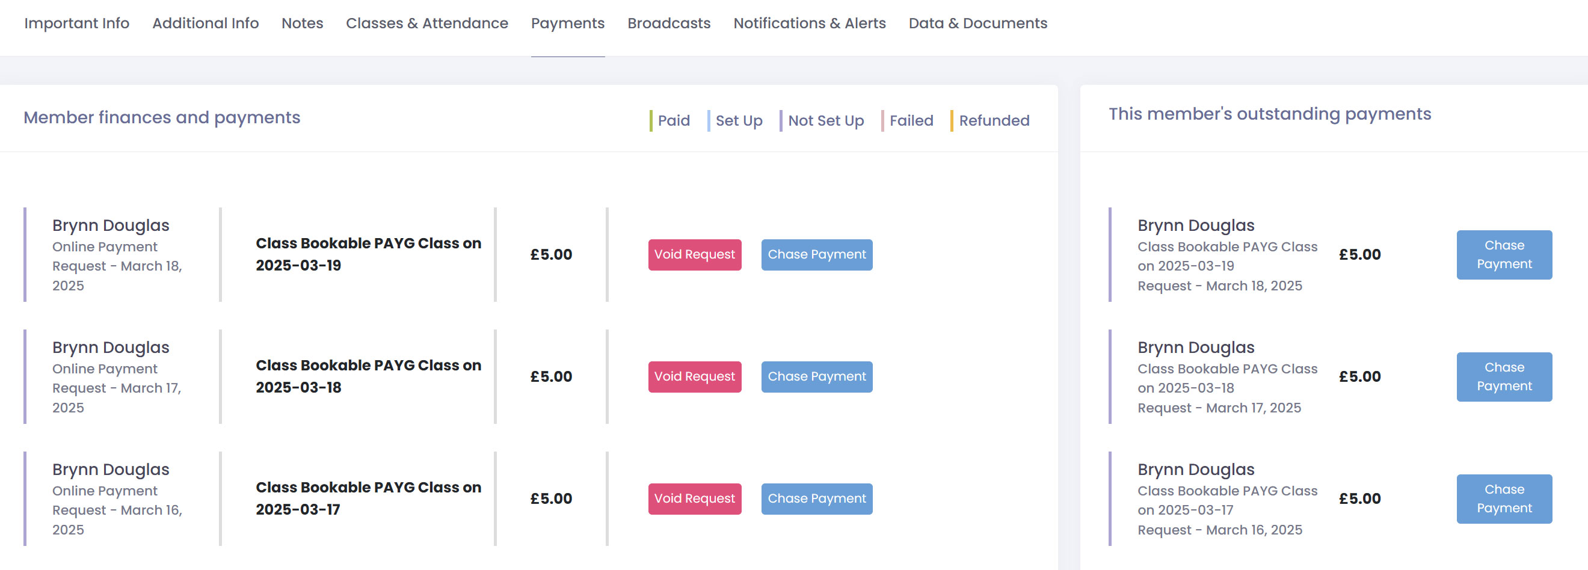This screenshot has width=1588, height=570.
Task: Chase payment for 2025-03-19 class in finances list
Action: [x=816, y=254]
